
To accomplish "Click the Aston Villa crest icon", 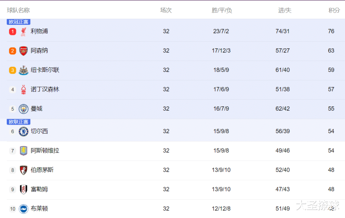I will click(x=23, y=151).
